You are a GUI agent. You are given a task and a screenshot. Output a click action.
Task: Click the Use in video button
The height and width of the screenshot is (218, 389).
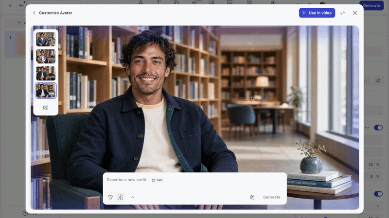(x=317, y=13)
